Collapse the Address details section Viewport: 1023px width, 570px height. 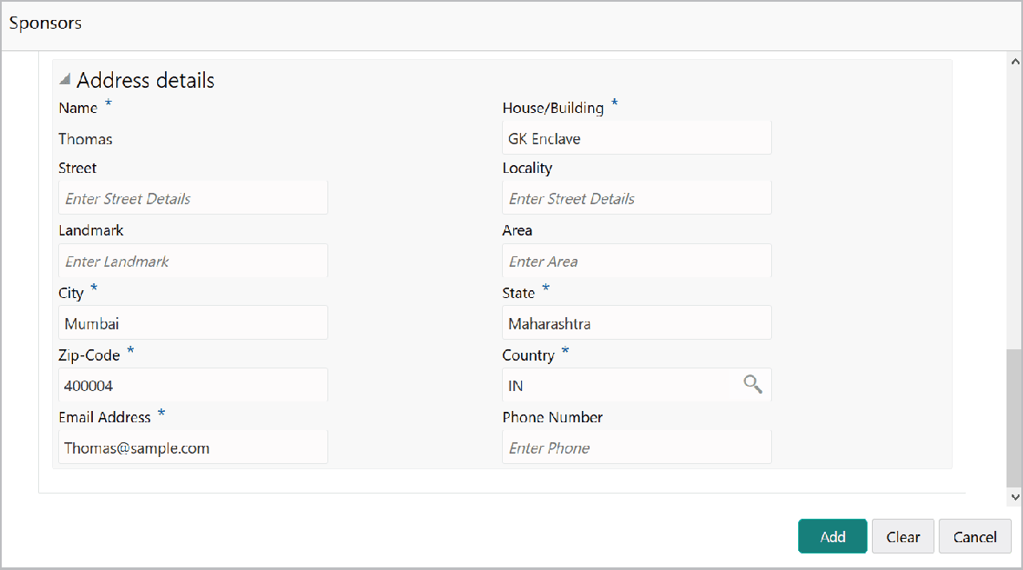click(x=64, y=80)
